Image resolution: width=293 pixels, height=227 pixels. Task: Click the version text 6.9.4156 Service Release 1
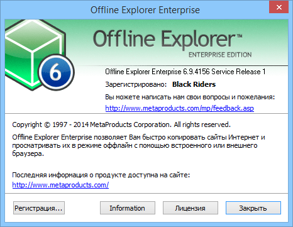(224, 72)
